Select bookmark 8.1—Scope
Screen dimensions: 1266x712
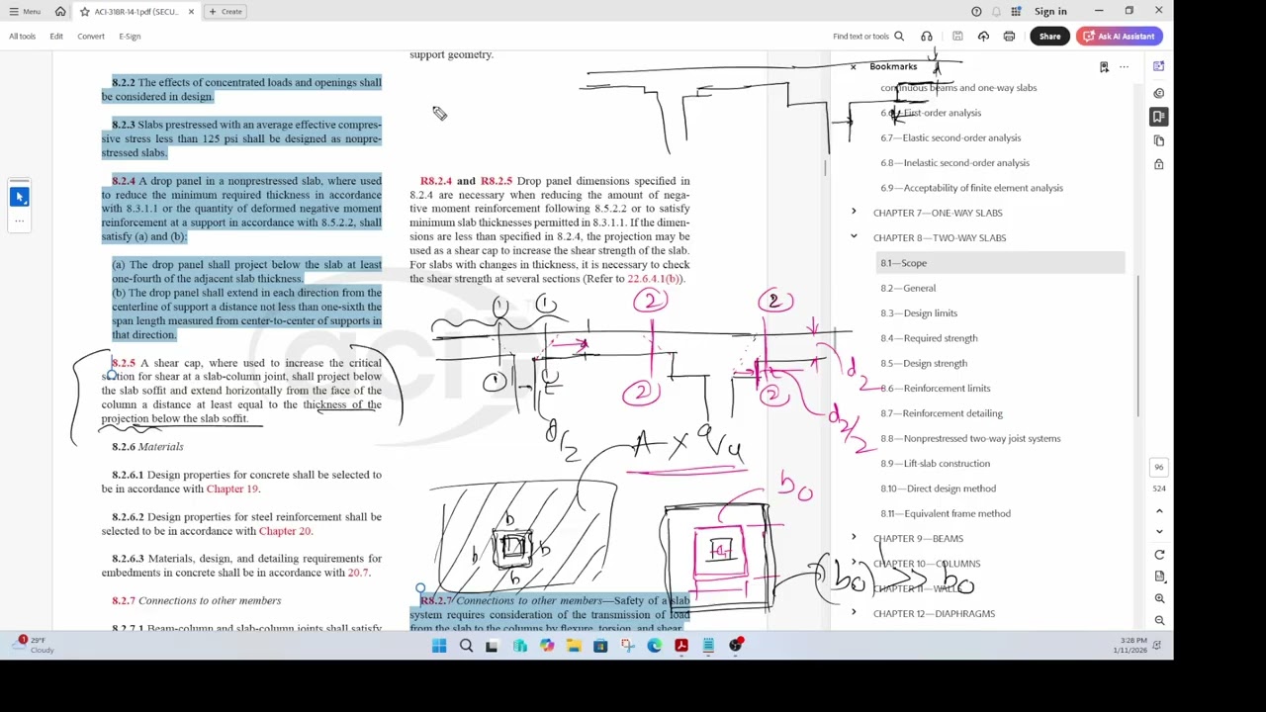coord(903,263)
